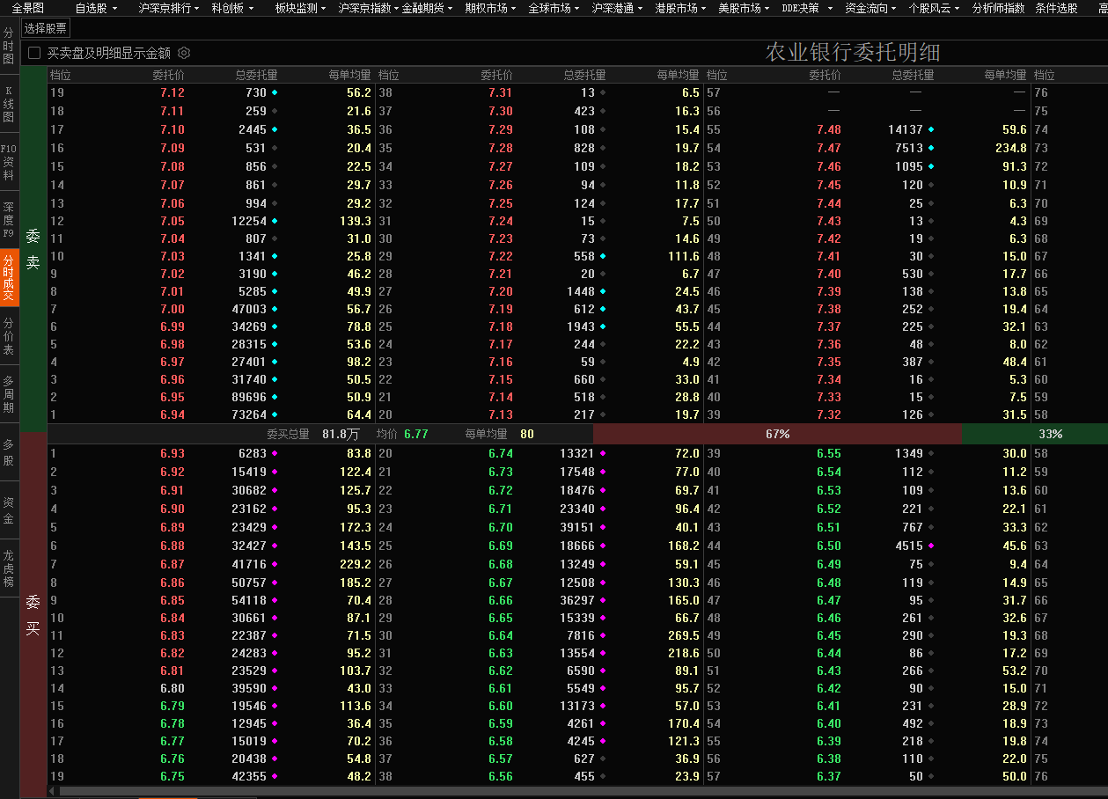Open the settings gear beside 买卖盘及明细显示金额

(x=184, y=53)
